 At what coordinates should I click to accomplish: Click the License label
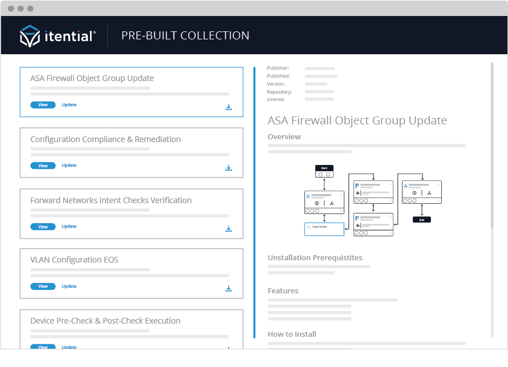(x=276, y=99)
